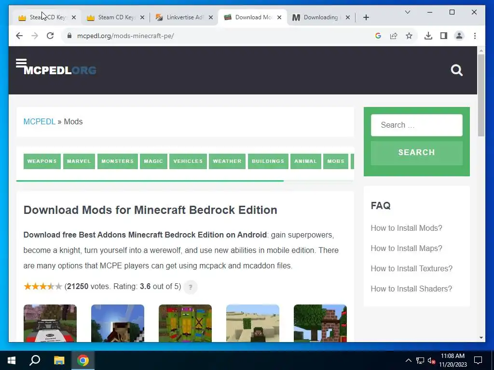Viewport: 494px width, 370px height.
Task: Open the notifications action center
Action: pyautogui.click(x=478, y=360)
